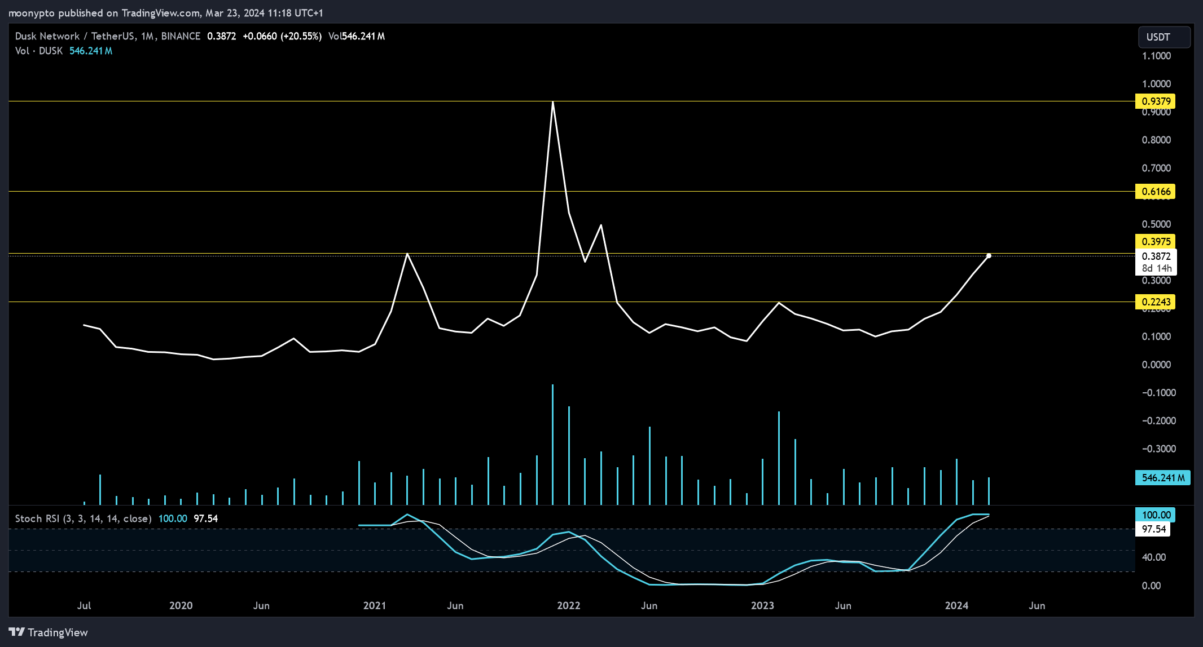
Task: Click the 1.1000 price scale value
Action: click(x=1156, y=56)
